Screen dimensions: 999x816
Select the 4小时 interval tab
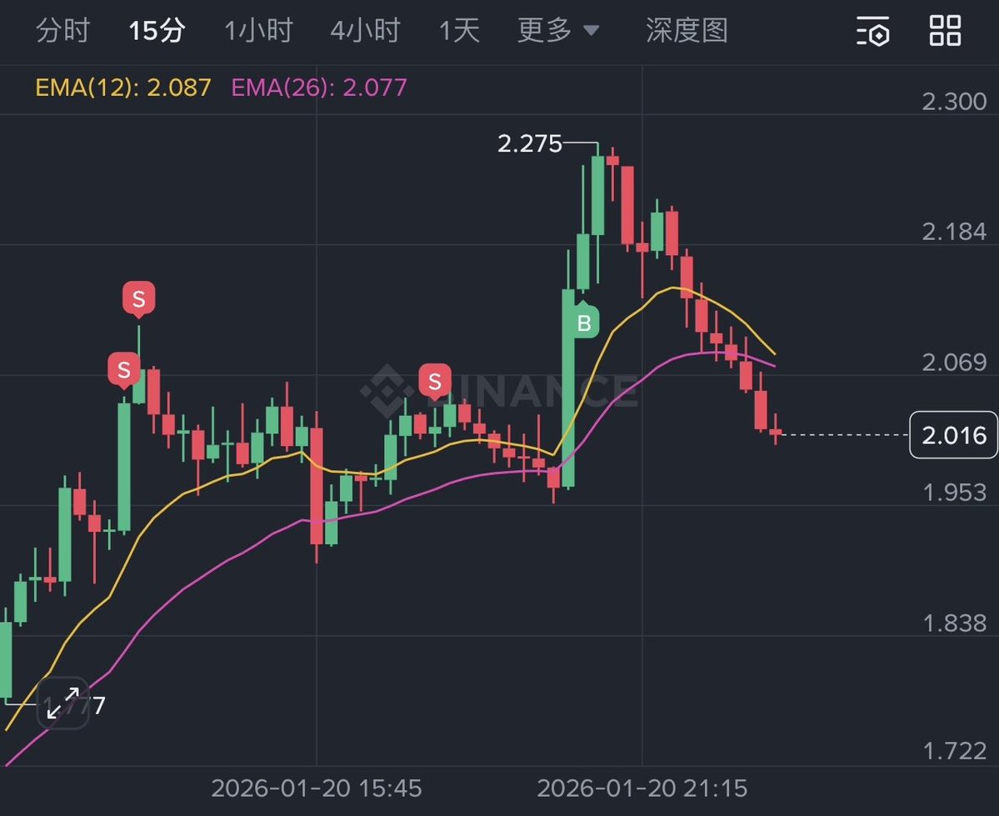coord(365,31)
